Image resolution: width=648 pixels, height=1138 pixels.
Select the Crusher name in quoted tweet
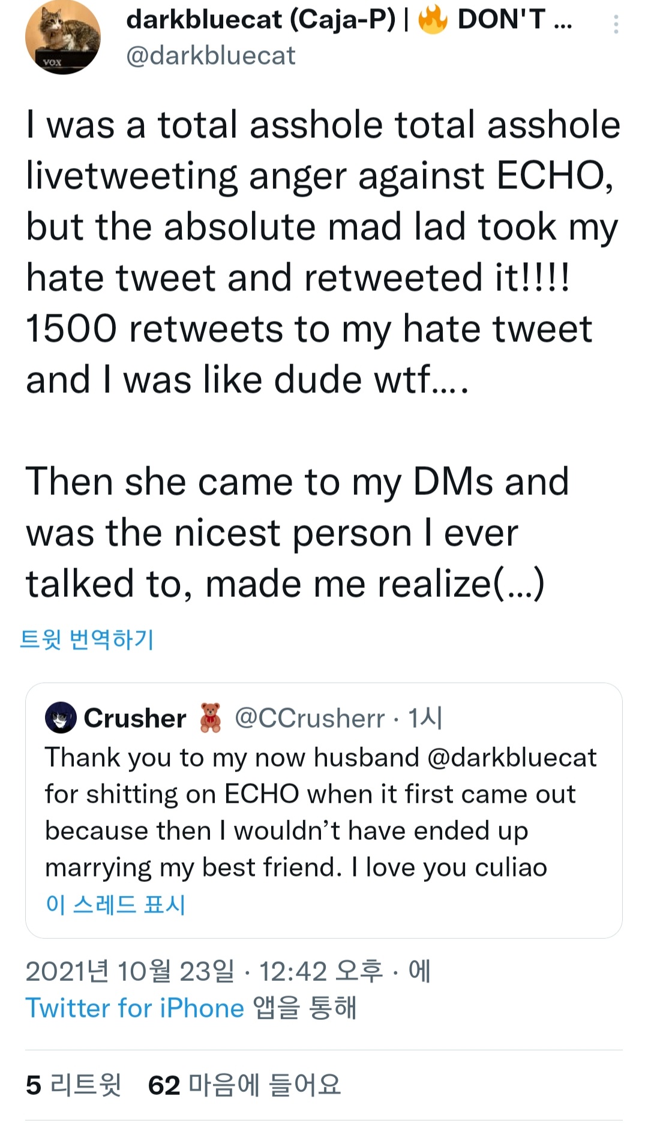point(135,718)
